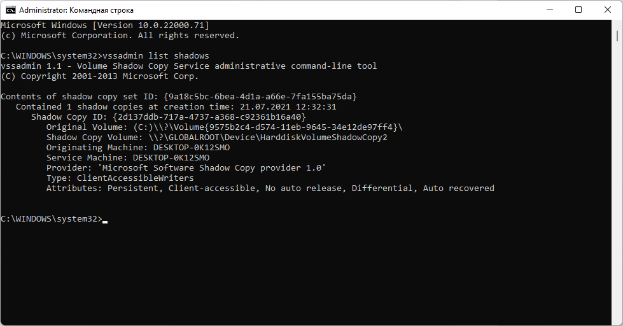623x326 pixels.
Task: Click the scrollbar down arrow
Action: click(617, 320)
